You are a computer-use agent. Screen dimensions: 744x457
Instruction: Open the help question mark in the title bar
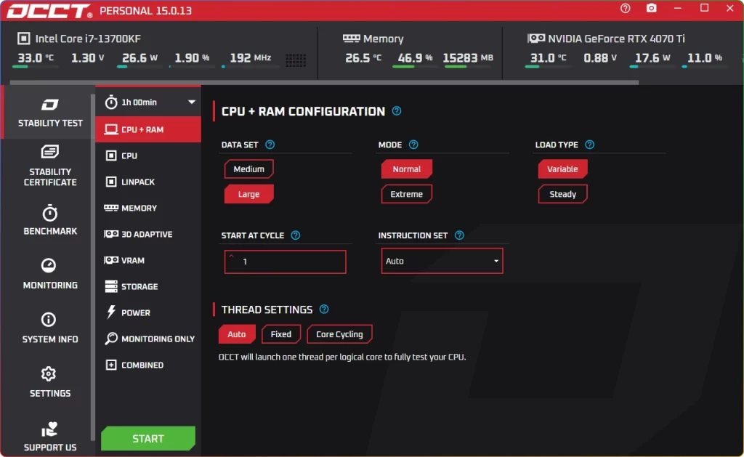point(625,9)
